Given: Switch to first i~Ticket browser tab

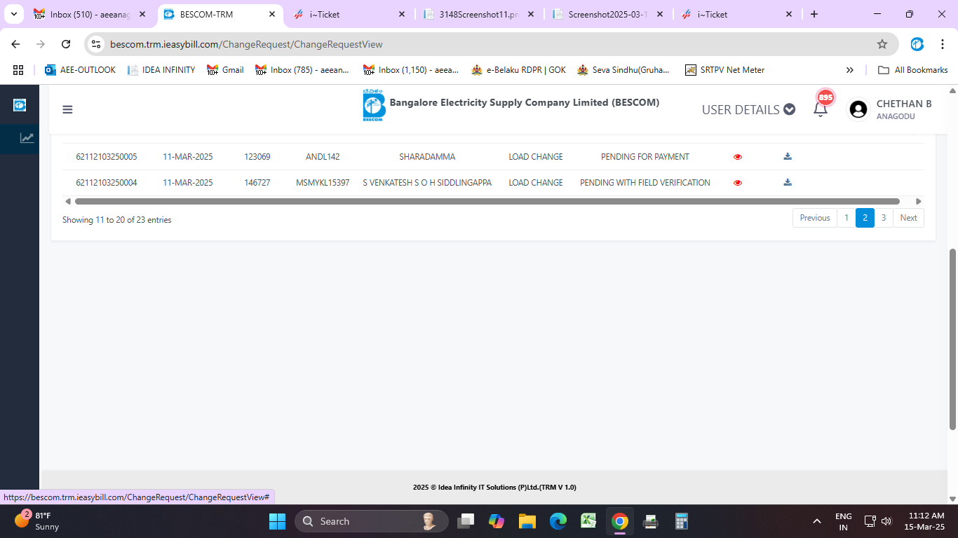Looking at the screenshot, I should (349, 14).
